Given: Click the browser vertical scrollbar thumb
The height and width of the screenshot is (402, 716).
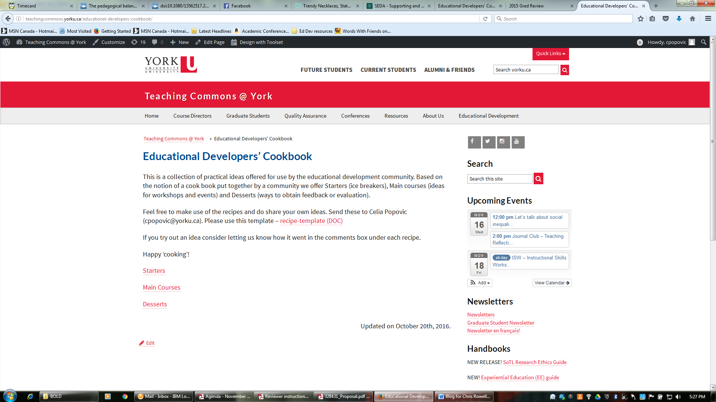Looking at the screenshot, I should [712, 141].
